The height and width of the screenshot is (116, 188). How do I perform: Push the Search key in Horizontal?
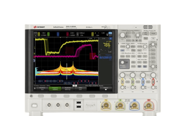pos(129,37)
